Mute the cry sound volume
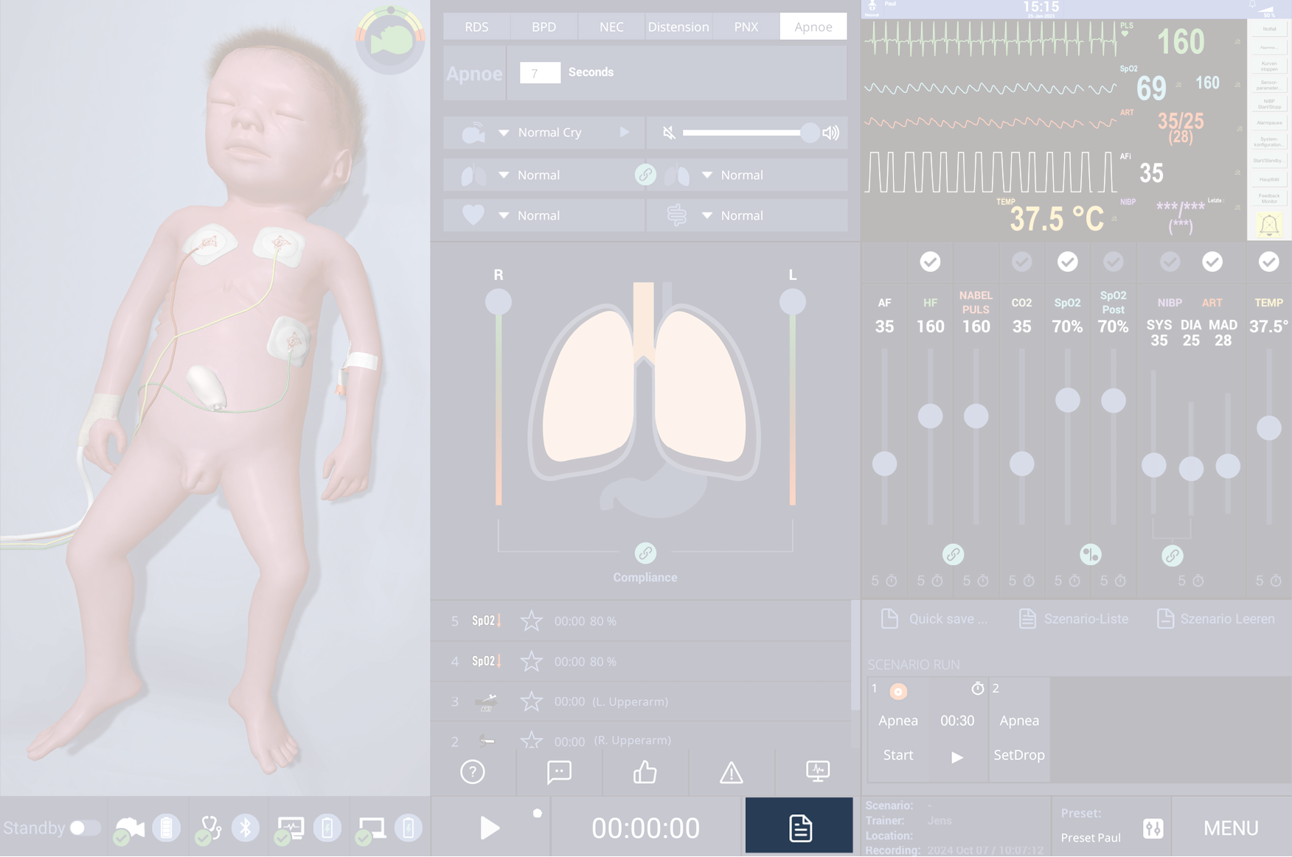 [x=669, y=133]
